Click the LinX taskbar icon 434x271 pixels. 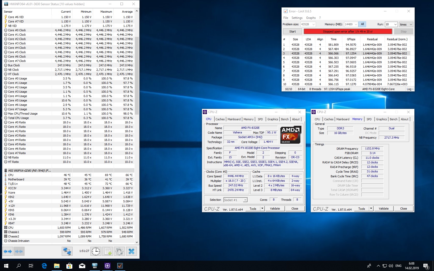(x=120, y=266)
